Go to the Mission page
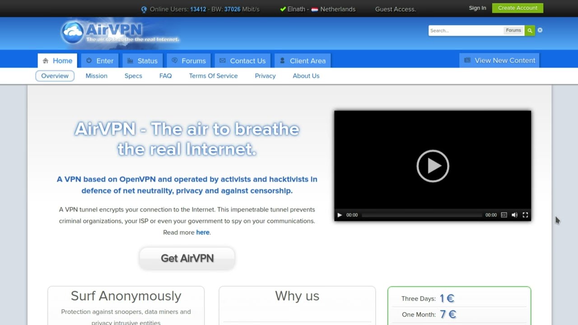The width and height of the screenshot is (578, 325). point(97,76)
